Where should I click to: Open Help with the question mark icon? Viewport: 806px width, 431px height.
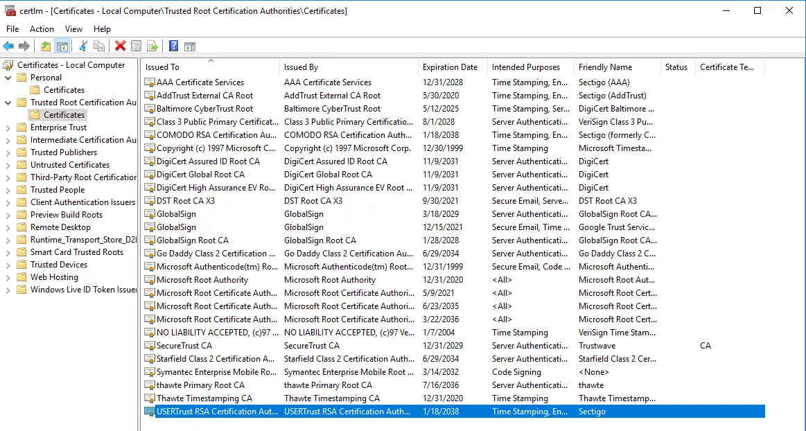pos(174,46)
